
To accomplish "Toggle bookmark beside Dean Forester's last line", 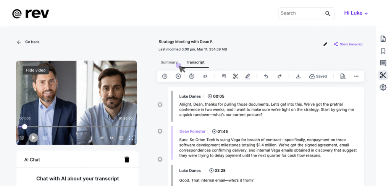I will (160, 159).
